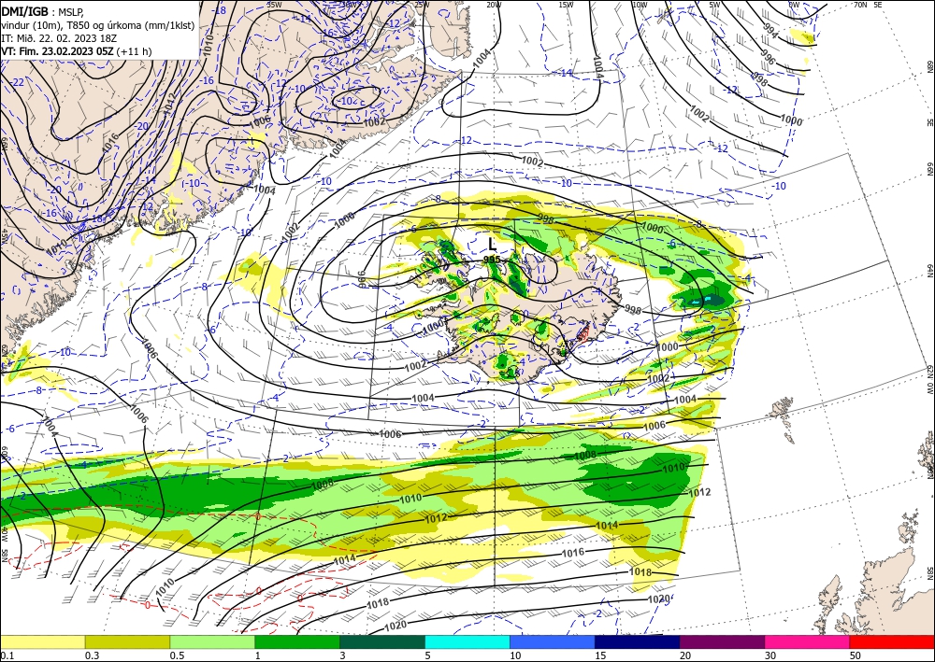Viewport: 935px width, 662px height.
Task: Select the green 1–3 mm legend swatch
Action: click(x=297, y=641)
